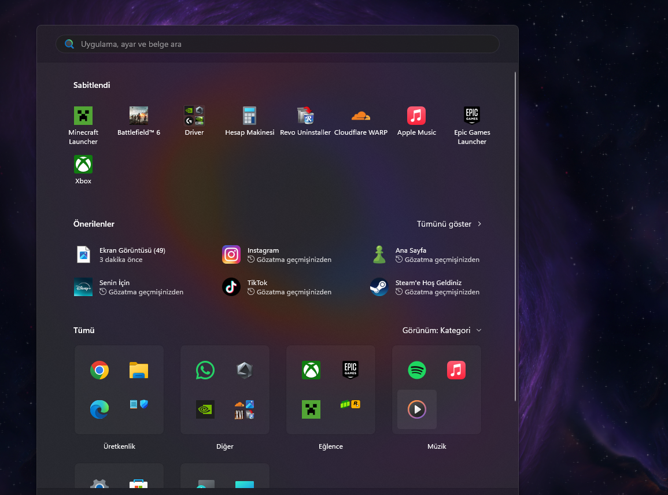Open Apple Music from pinned section
Viewport: 668px width, 495px height.
[x=416, y=121]
